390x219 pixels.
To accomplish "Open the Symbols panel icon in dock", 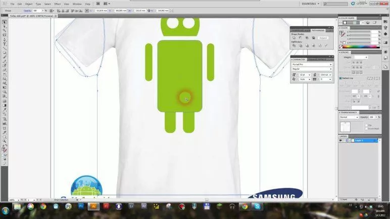I will point(385,34).
